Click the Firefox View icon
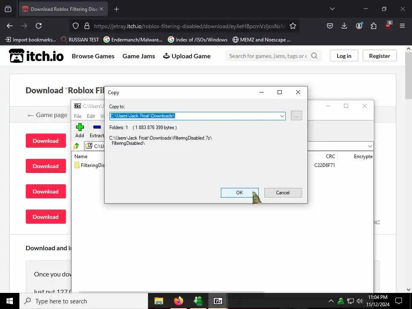 tap(8, 9)
